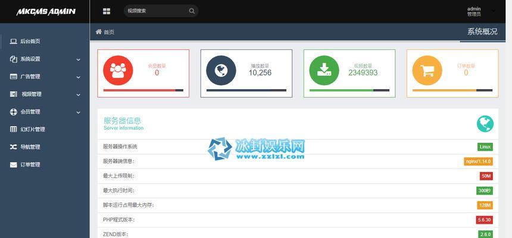Click the teal globe server info icon

pos(485,124)
